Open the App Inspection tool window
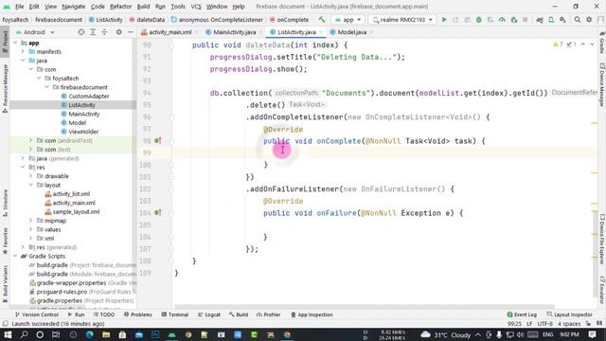The width and height of the screenshot is (606, 341). click(x=312, y=314)
